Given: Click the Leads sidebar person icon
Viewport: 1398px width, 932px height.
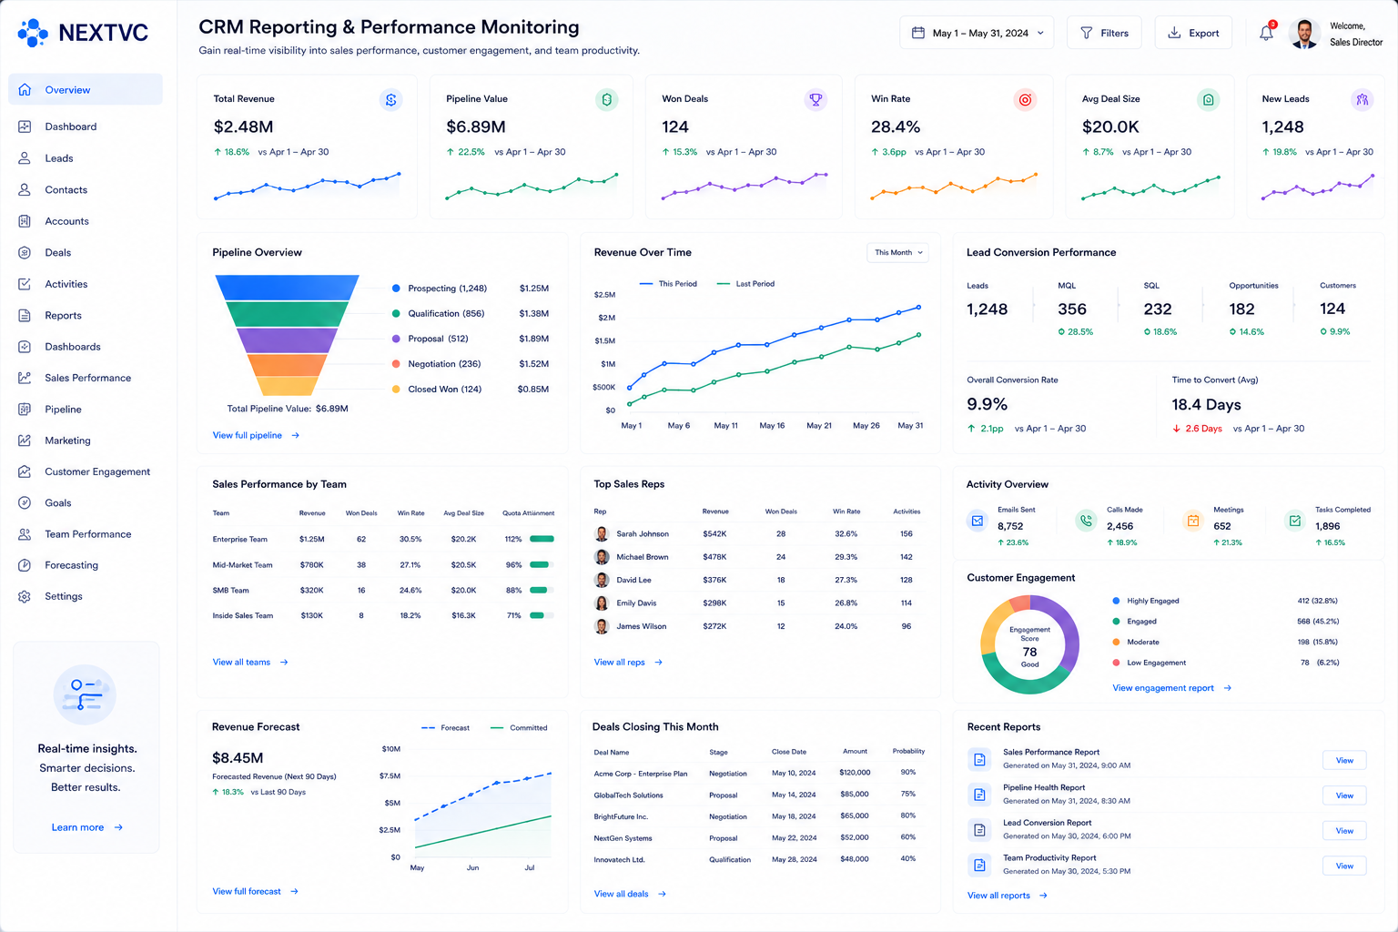Looking at the screenshot, I should click(25, 158).
